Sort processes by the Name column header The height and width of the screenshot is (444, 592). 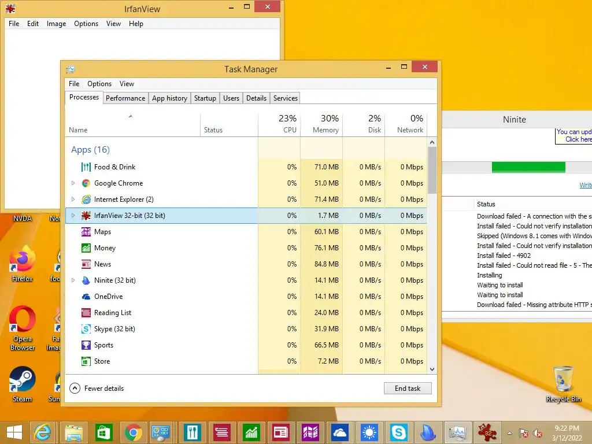tap(132, 125)
